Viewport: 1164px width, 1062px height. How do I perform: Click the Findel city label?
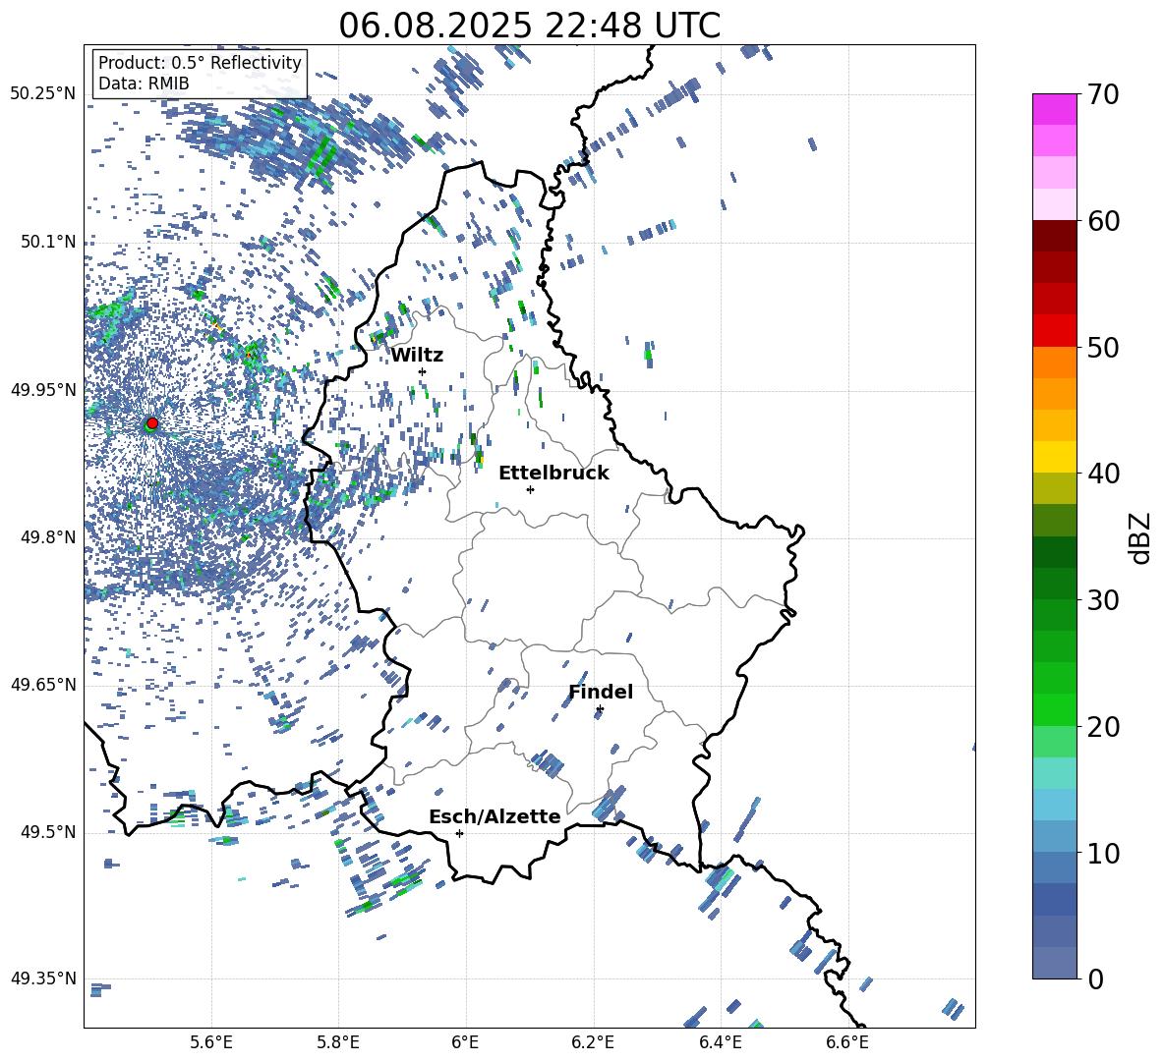click(601, 692)
